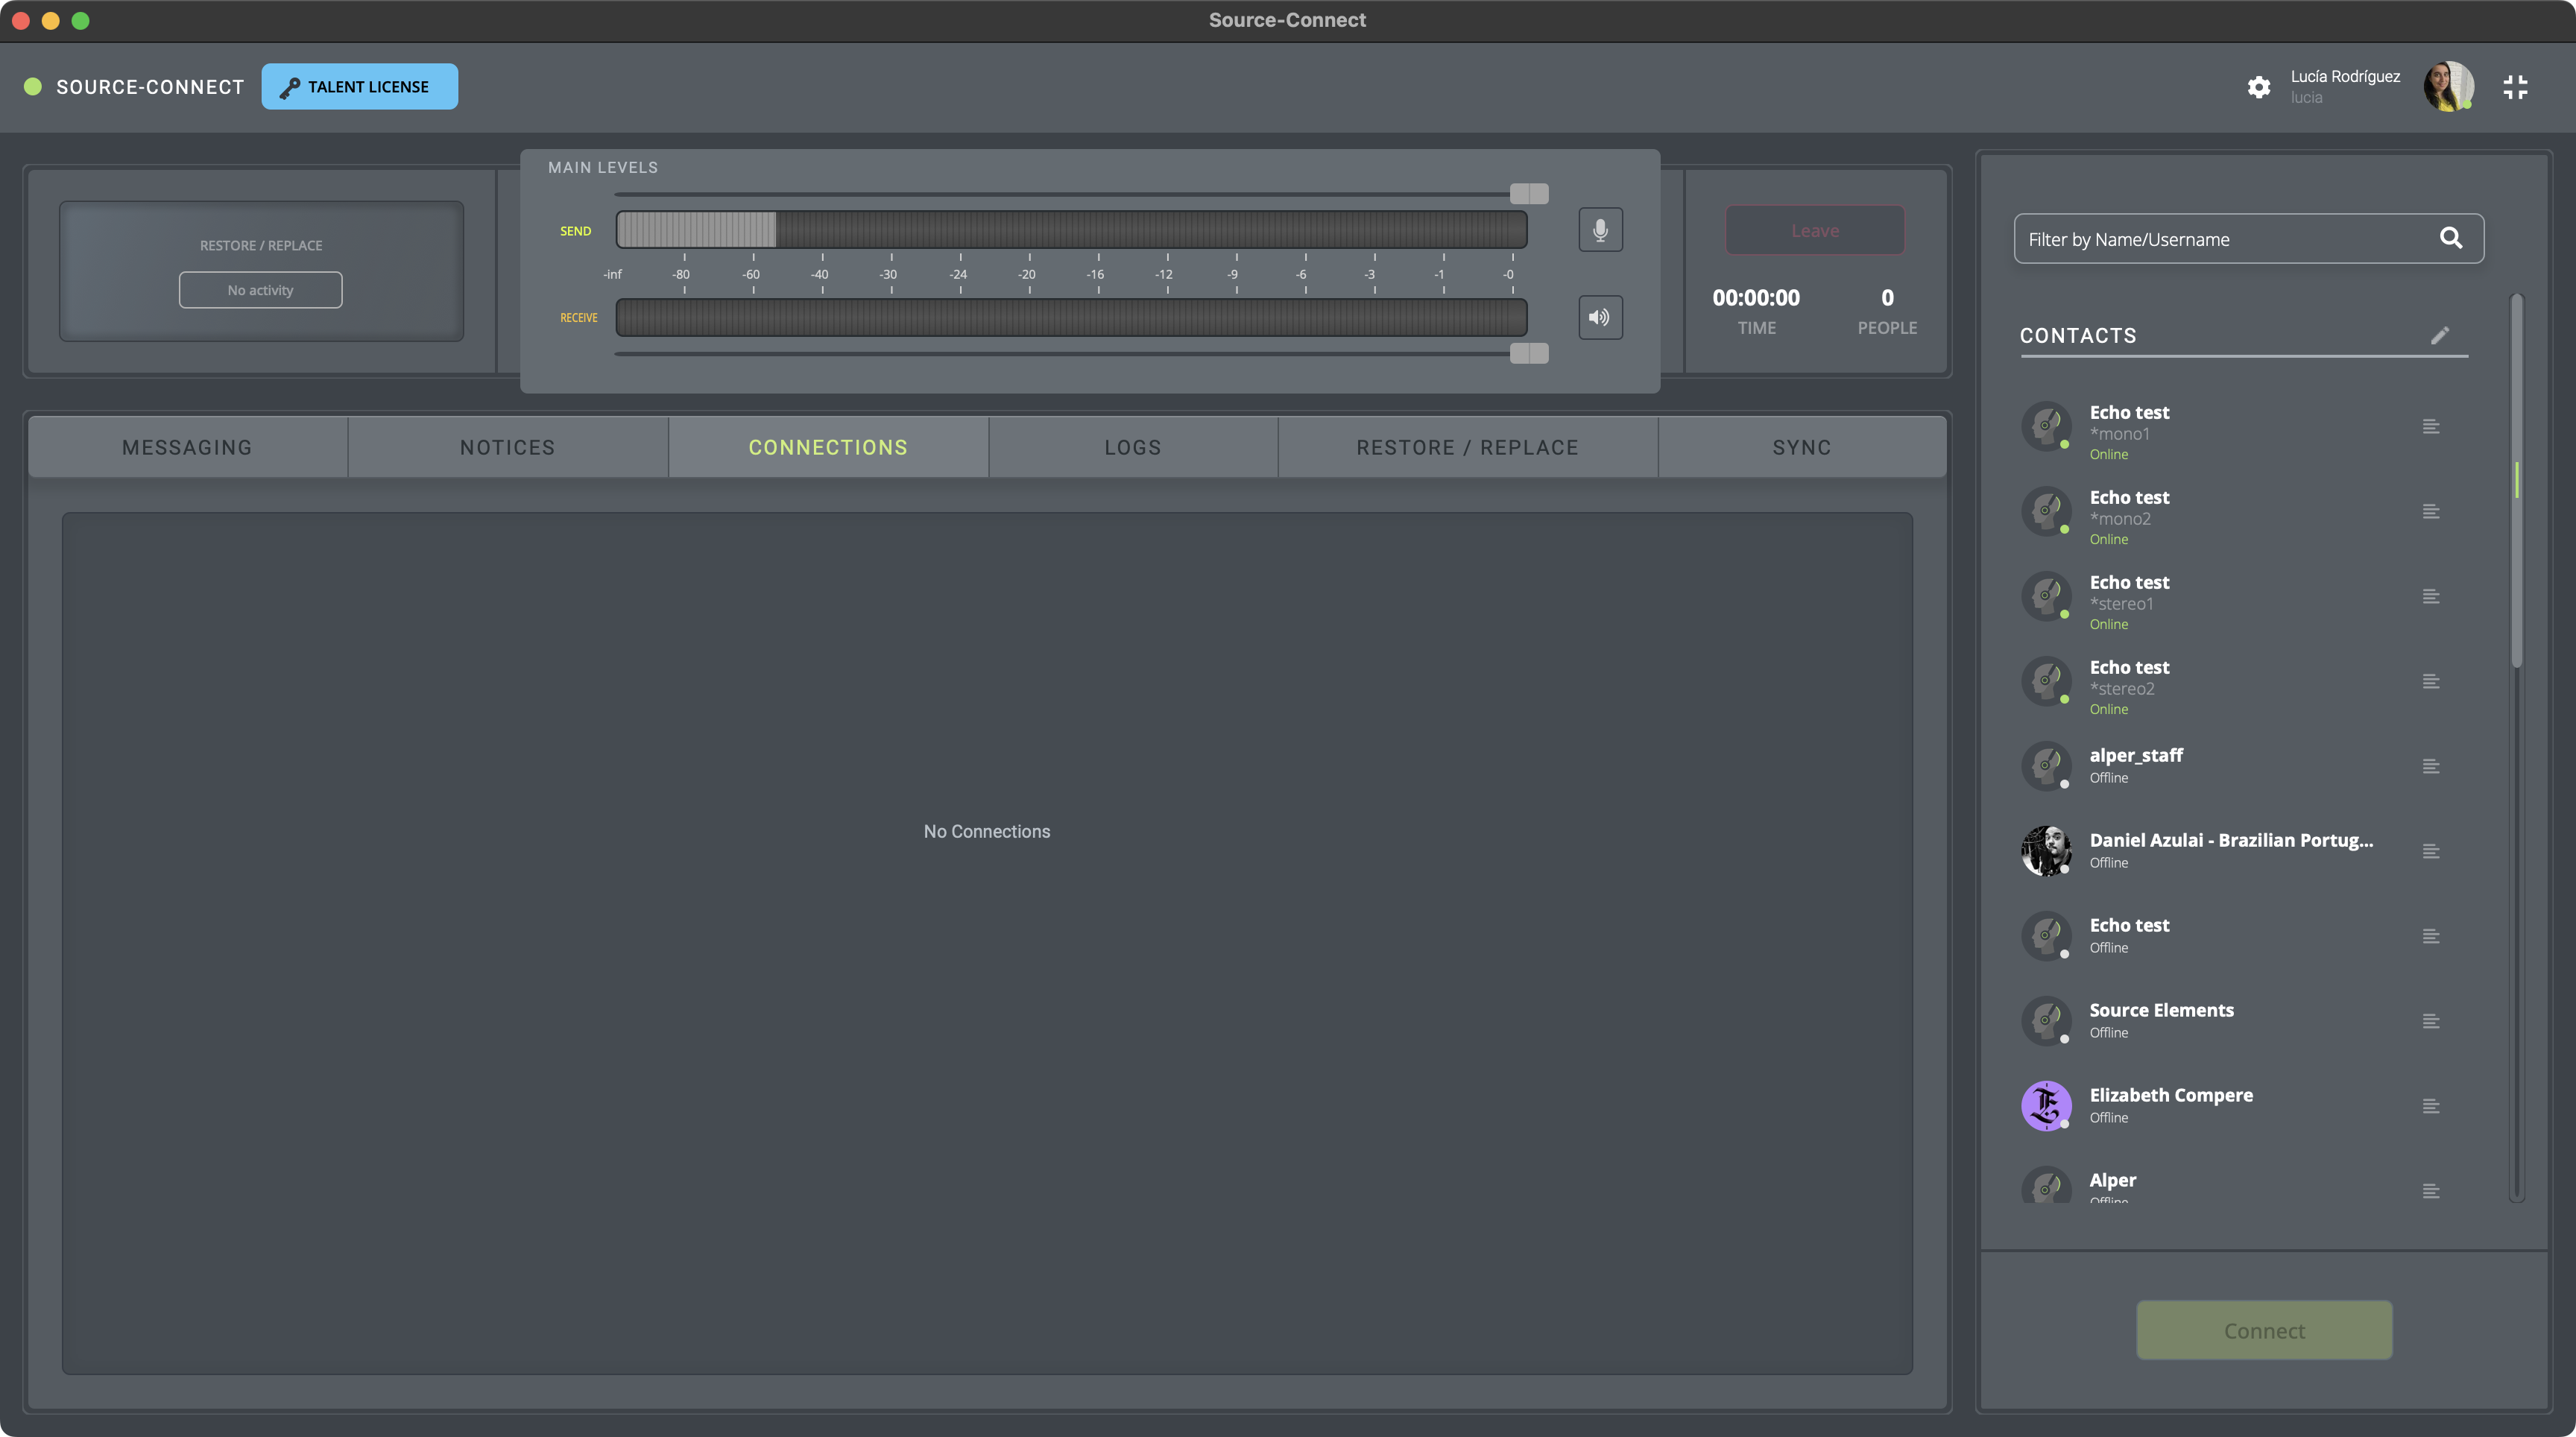Select the Elizabeth Compere avatar icon
The width and height of the screenshot is (2576, 1437).
pos(2046,1106)
